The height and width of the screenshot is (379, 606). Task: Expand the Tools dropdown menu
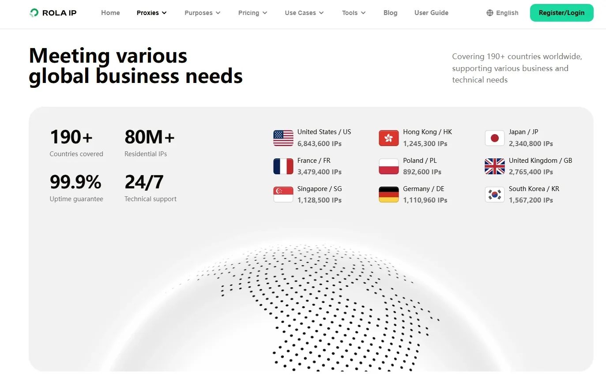pos(354,13)
